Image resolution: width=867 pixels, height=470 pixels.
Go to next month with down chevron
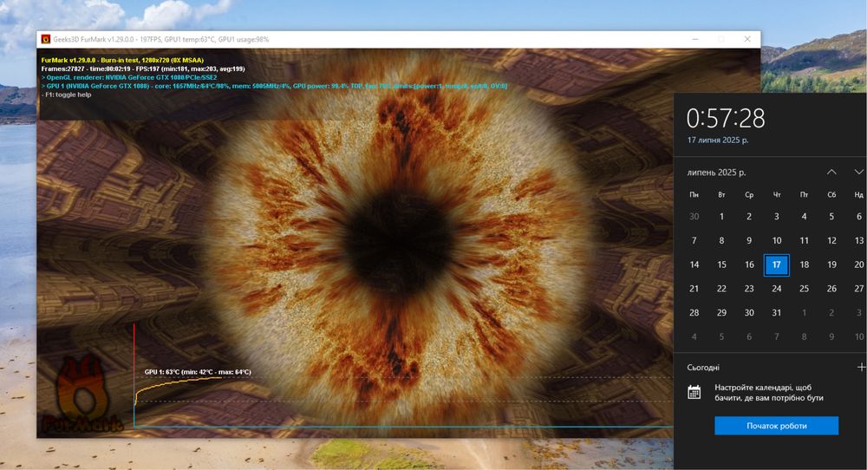tap(858, 172)
